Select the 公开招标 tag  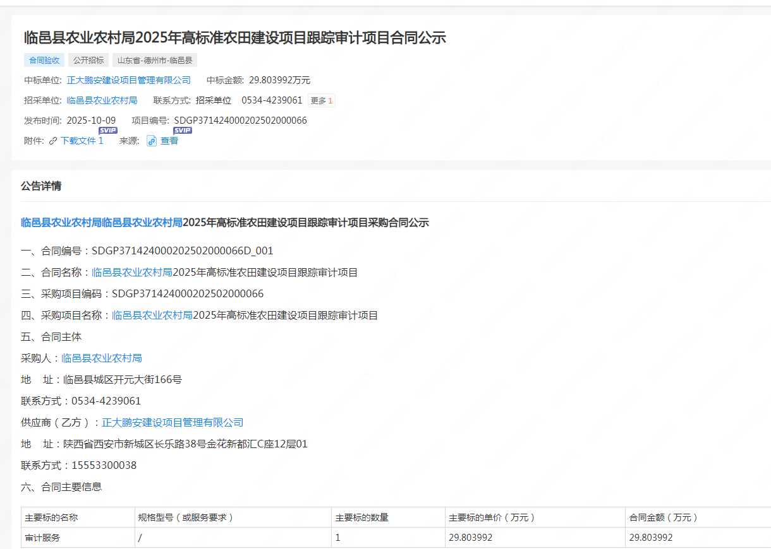tap(88, 61)
